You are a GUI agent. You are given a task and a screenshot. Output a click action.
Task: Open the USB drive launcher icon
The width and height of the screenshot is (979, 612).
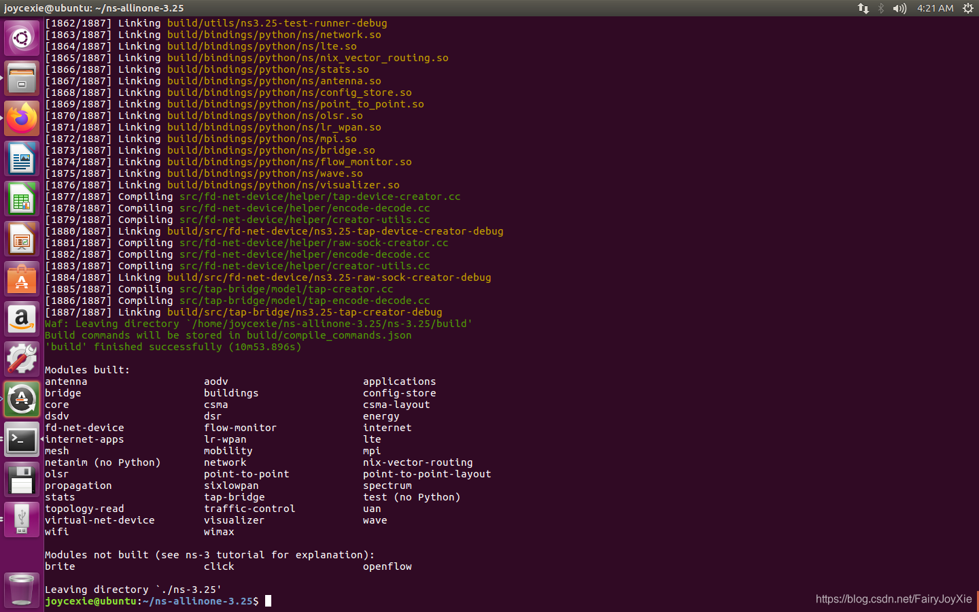click(22, 520)
